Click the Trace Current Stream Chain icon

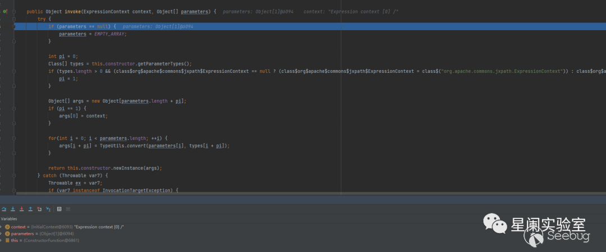point(68,209)
